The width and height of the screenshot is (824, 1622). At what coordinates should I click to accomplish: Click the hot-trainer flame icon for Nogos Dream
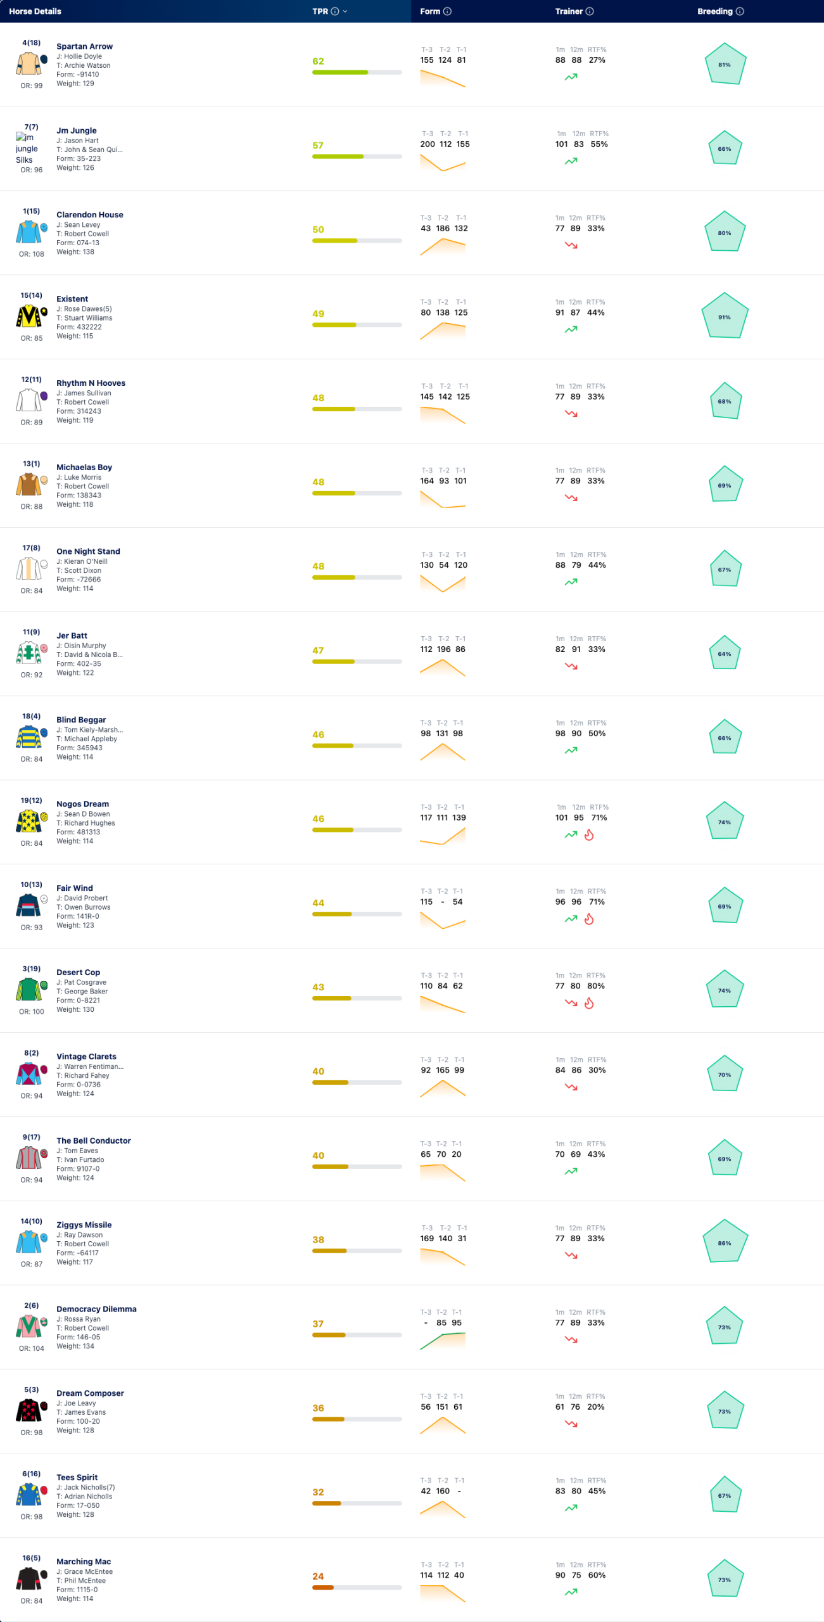tap(589, 834)
